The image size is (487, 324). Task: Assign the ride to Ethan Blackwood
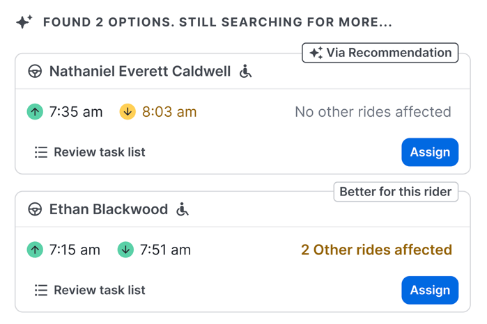point(429,290)
